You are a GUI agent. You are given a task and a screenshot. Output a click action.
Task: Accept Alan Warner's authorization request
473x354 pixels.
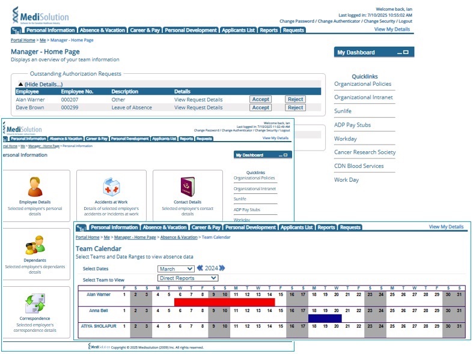click(260, 100)
